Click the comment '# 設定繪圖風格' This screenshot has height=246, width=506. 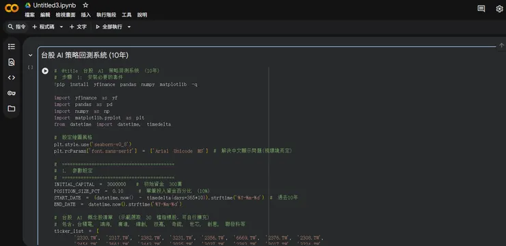tap(73, 137)
